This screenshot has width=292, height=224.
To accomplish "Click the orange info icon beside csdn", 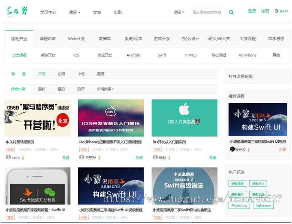I will pyautogui.click(x=23, y=158).
